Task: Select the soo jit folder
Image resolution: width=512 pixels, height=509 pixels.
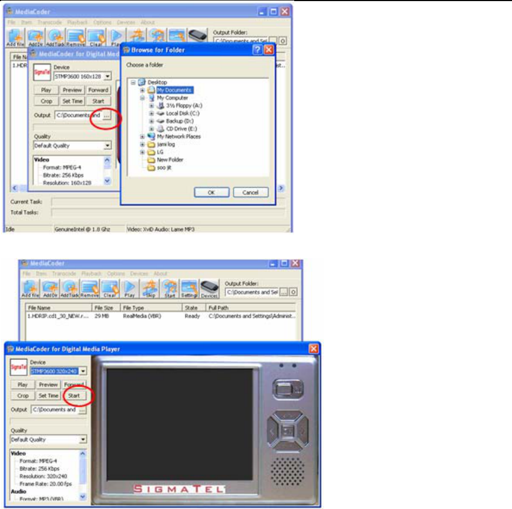Action: pos(164,167)
